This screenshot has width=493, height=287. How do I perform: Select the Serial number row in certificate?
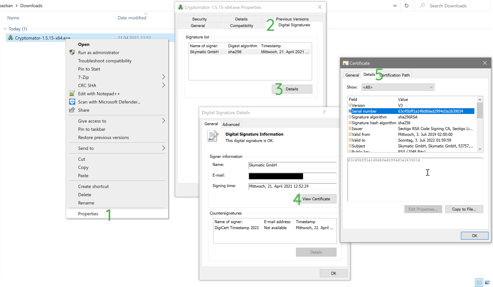tap(411, 111)
